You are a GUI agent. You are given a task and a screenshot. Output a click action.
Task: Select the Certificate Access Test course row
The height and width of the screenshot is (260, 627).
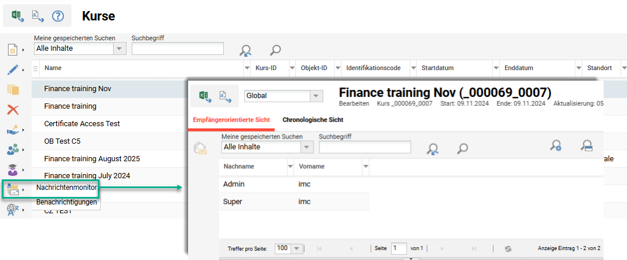82,124
